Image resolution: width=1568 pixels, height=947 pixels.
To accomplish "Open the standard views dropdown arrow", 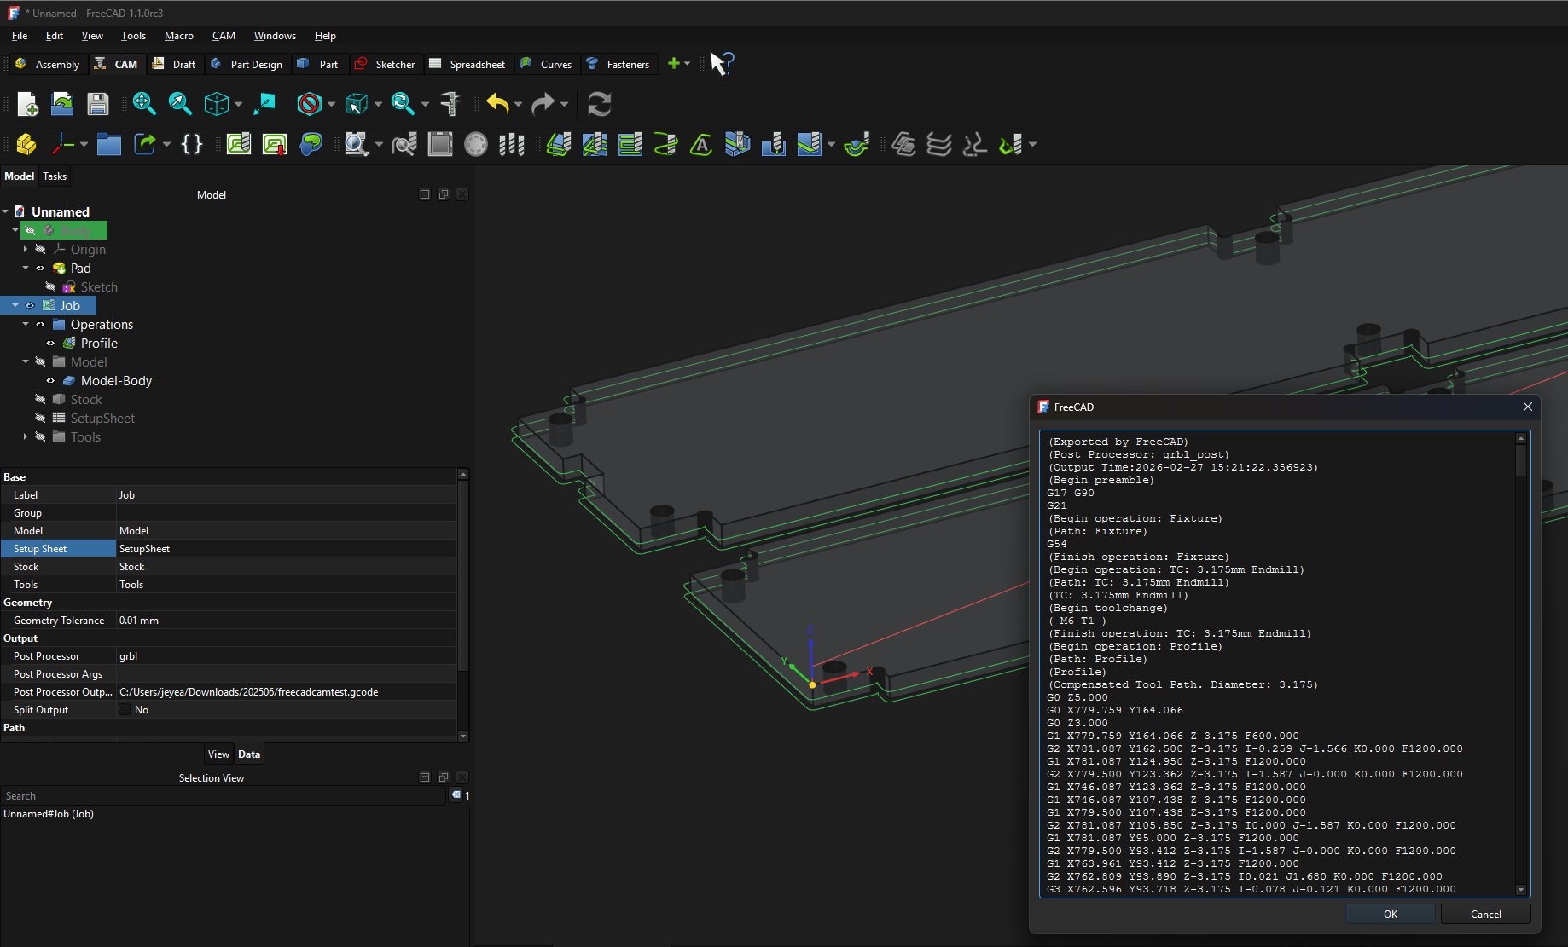I will coord(238,104).
